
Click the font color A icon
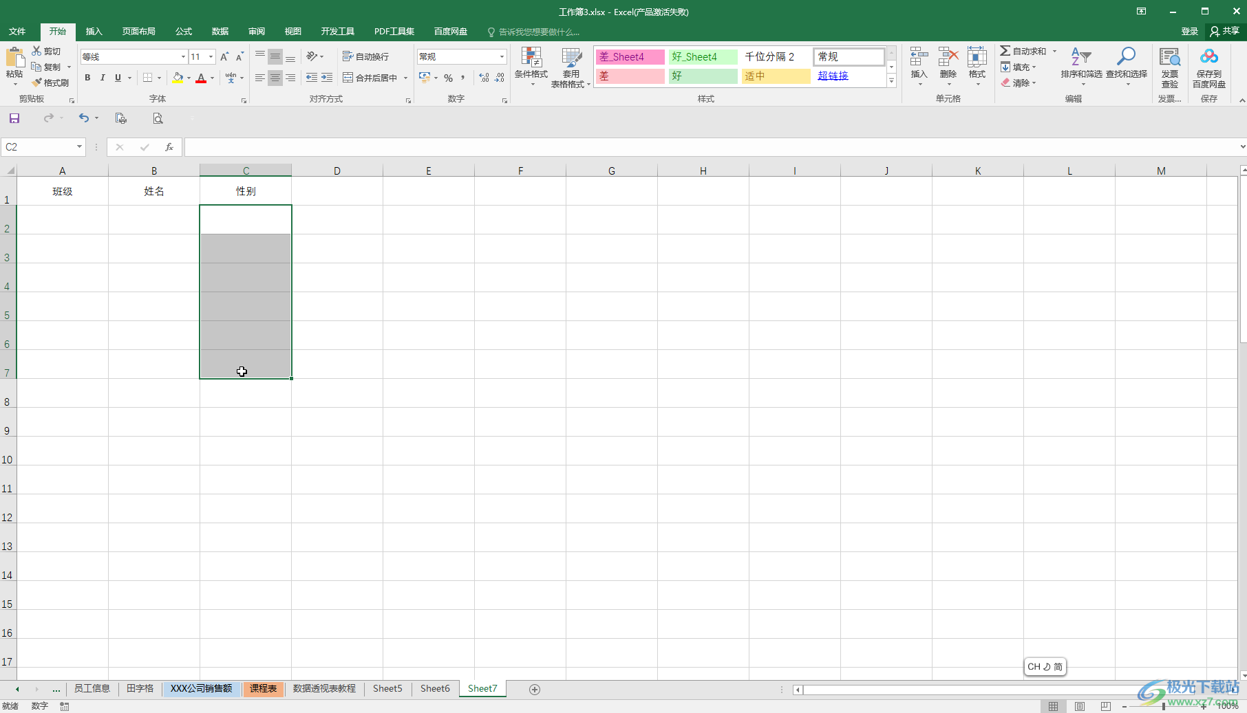pos(201,78)
